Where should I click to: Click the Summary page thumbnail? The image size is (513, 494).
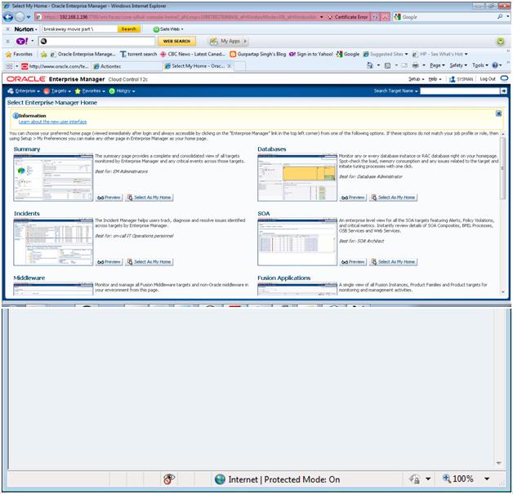pos(53,177)
